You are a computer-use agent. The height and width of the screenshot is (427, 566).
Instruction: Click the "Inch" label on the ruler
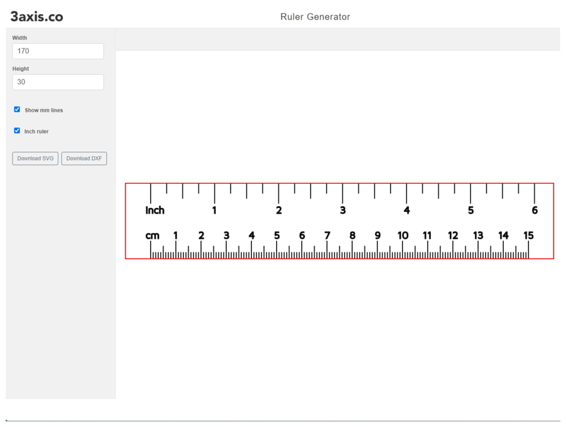[x=155, y=210]
